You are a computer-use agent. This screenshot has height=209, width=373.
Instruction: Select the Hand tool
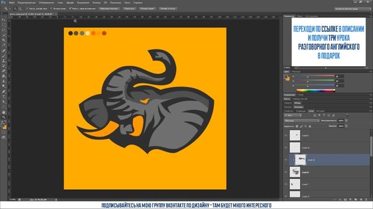(x=3, y=112)
